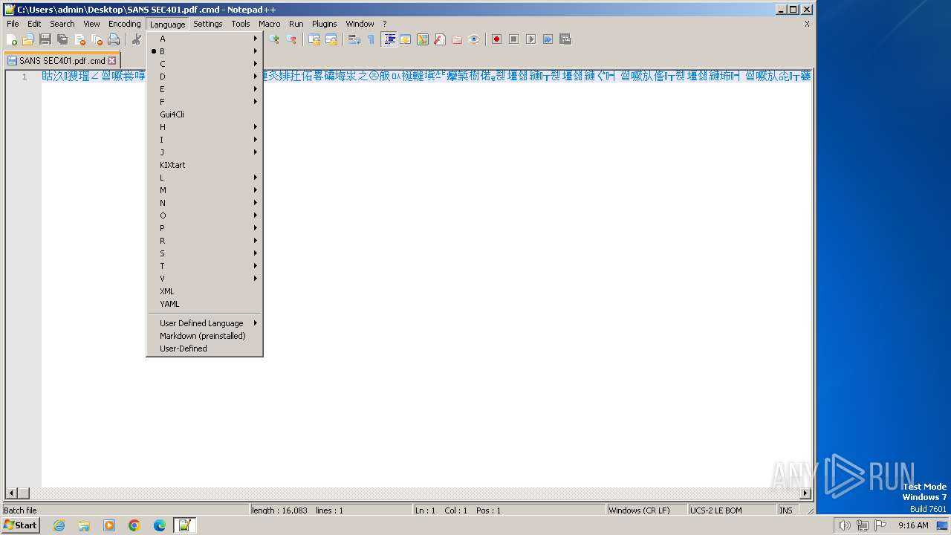Open the Function List icon

(440, 39)
